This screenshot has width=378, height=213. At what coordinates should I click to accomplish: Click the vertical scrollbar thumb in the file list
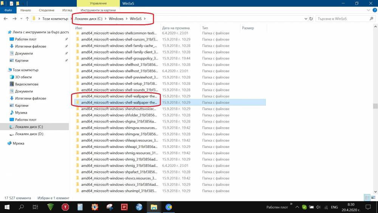pos(375,106)
